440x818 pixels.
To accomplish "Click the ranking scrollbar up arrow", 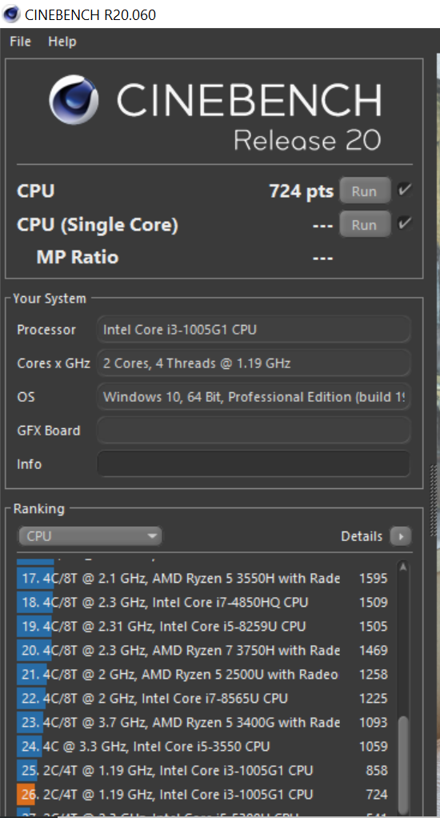I will tap(402, 567).
